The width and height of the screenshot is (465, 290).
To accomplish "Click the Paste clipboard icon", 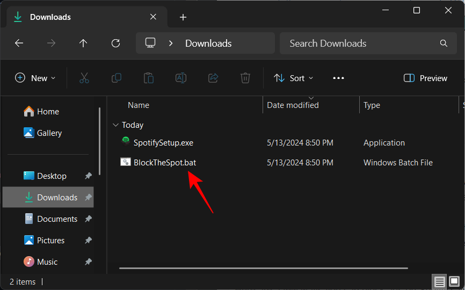I will tap(149, 78).
